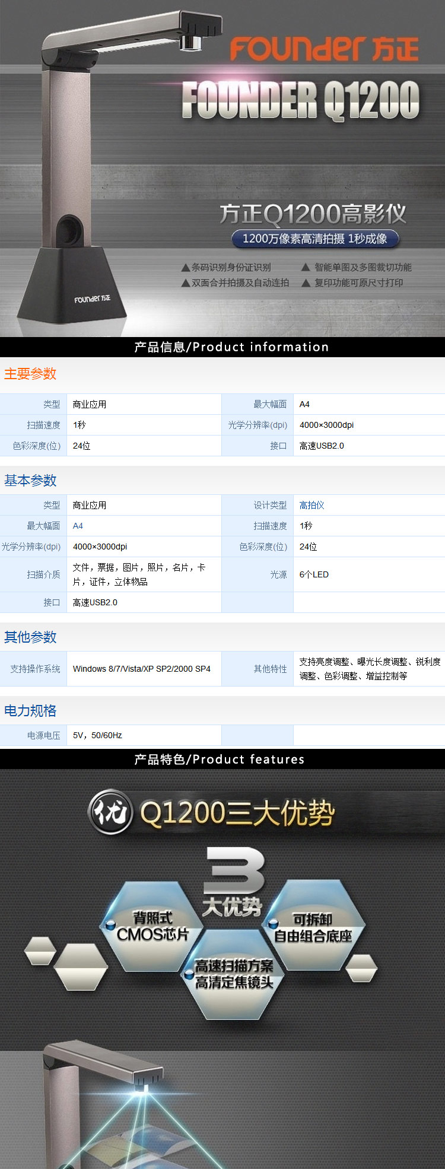The image size is (445, 1169).
Task: Select the 可拆卸自由组合底座 hexagon
Action: click(313, 927)
